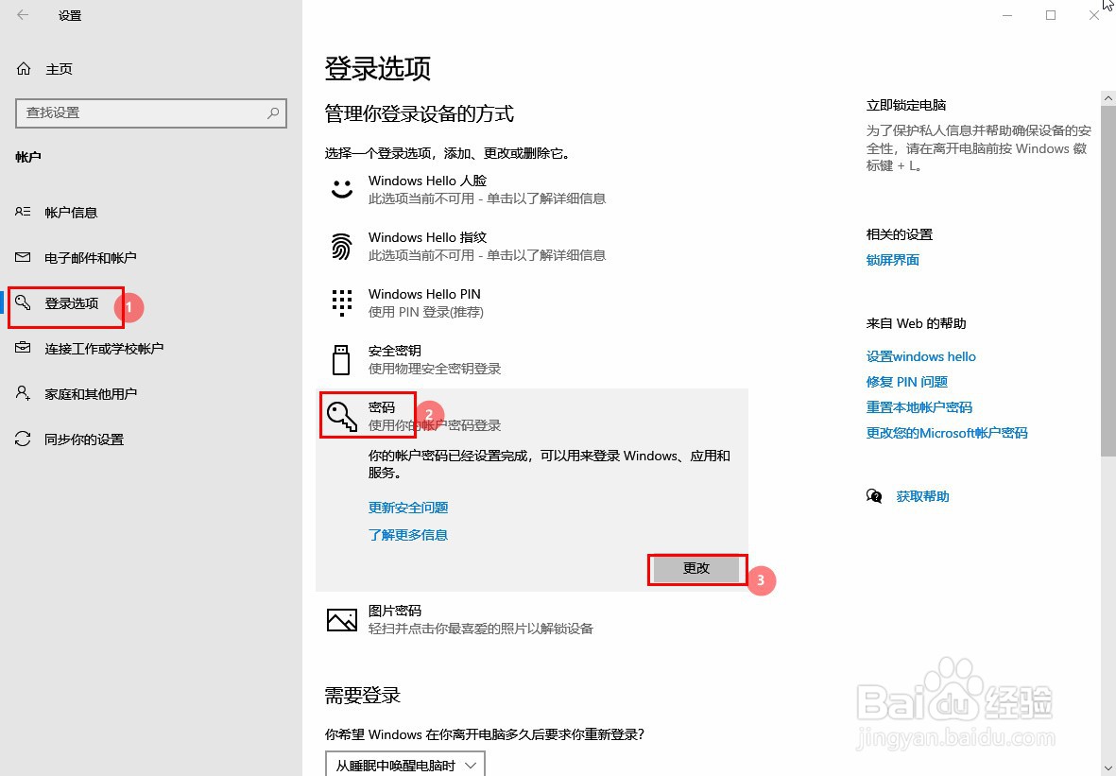Click the 更改 password button

(x=696, y=569)
